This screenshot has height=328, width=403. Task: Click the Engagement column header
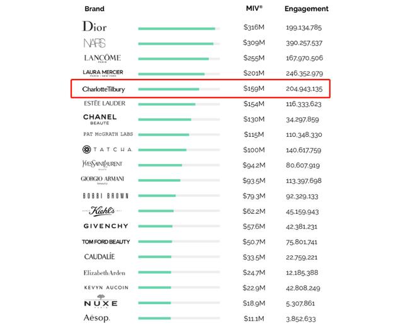pyautogui.click(x=306, y=9)
